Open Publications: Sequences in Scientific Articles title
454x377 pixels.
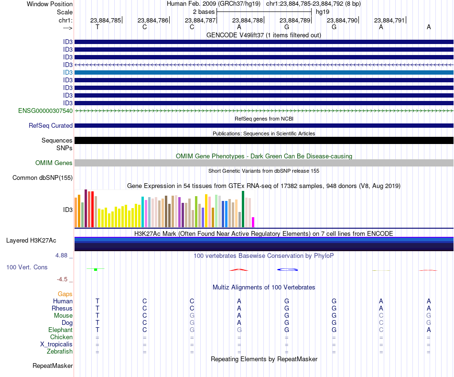point(264,133)
